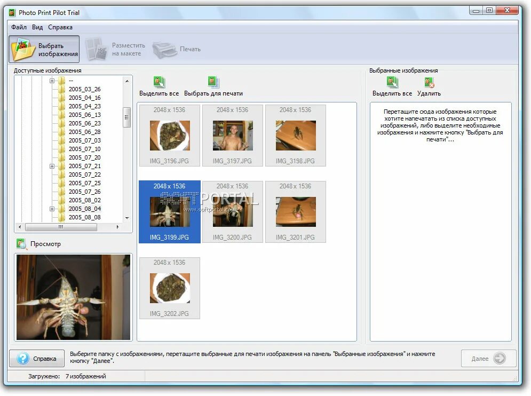Click the Разместить на макете step label
The width and height of the screenshot is (531, 396).
tap(129, 50)
